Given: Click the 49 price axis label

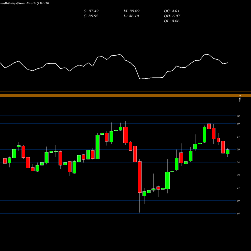Looking at the screenshot, I should click(x=238, y=124).
